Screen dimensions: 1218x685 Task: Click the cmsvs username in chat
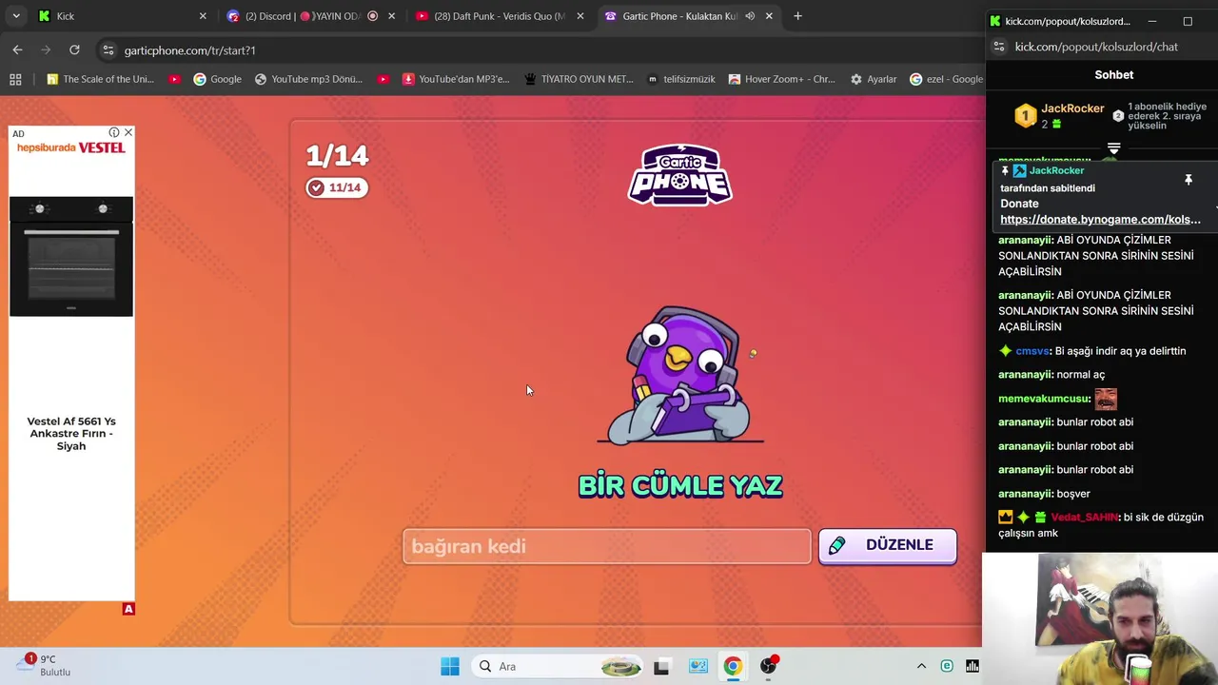tap(1032, 351)
